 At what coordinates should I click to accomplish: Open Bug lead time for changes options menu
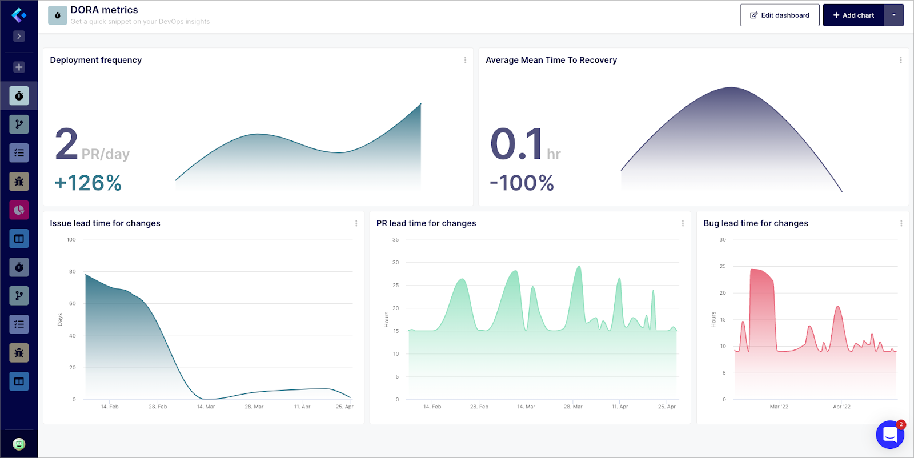tap(901, 223)
